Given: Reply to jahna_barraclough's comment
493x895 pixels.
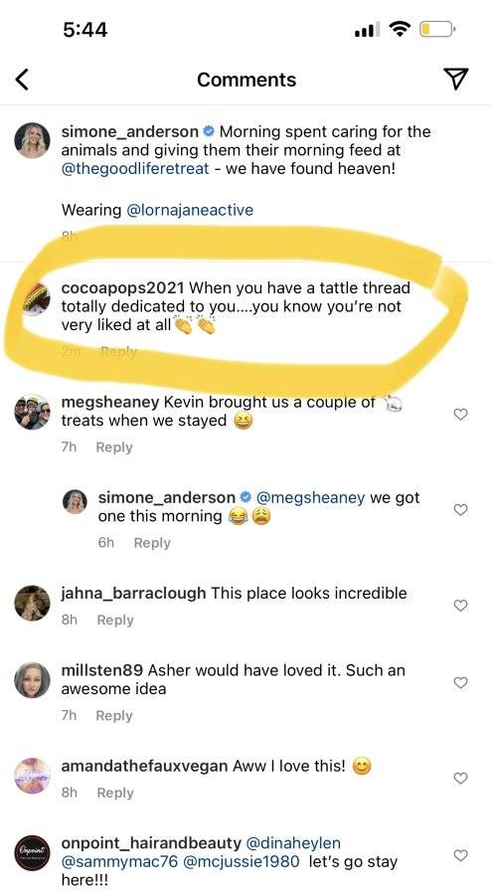Looking at the screenshot, I should [115, 621].
